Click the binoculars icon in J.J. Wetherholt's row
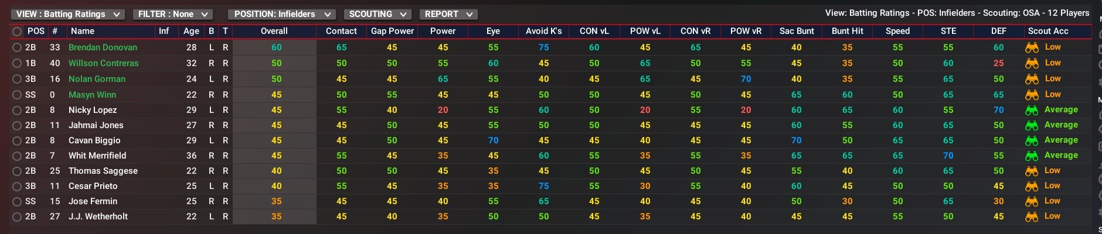 point(1032,216)
